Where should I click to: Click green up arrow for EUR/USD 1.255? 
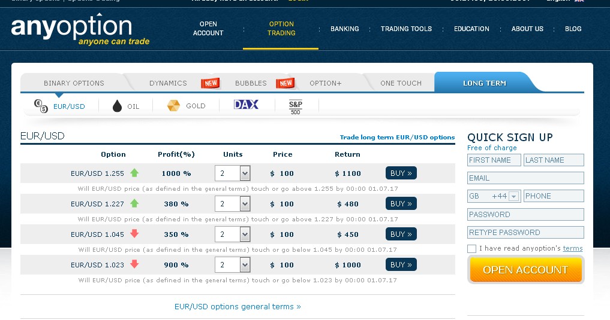tap(134, 173)
